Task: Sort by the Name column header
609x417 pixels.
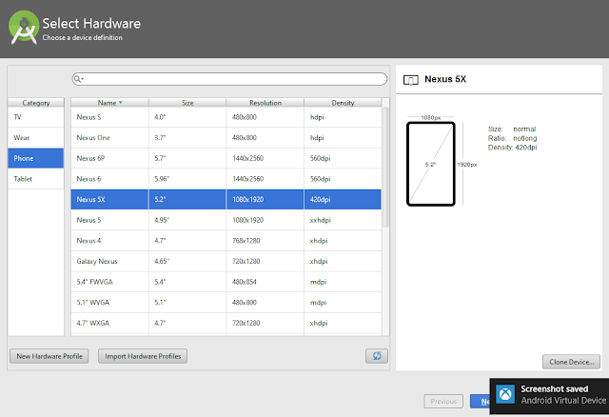Action: [x=109, y=103]
